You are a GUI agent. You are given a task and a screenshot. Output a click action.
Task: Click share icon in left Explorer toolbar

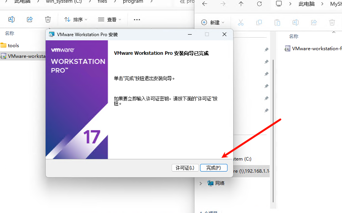click(30, 19)
